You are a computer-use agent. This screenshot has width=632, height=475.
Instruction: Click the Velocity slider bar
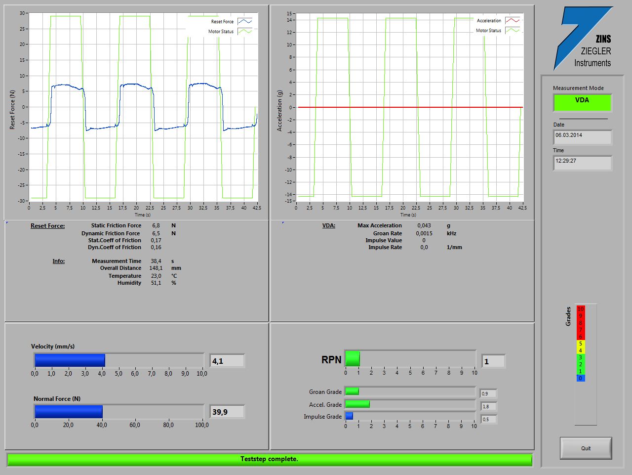tap(119, 360)
